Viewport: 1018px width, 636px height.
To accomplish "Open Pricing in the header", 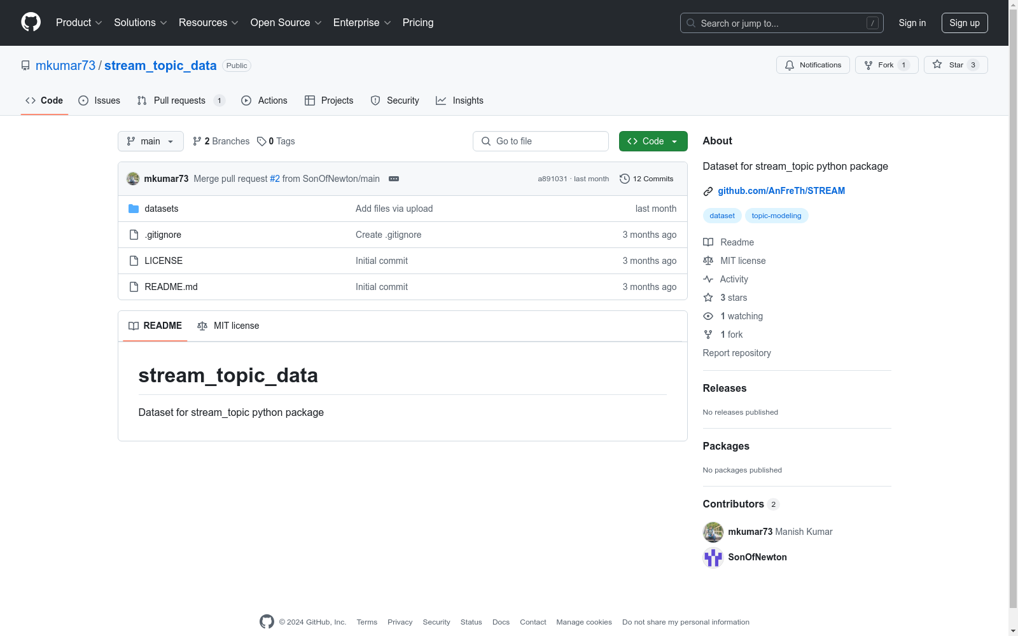I will 418,23.
